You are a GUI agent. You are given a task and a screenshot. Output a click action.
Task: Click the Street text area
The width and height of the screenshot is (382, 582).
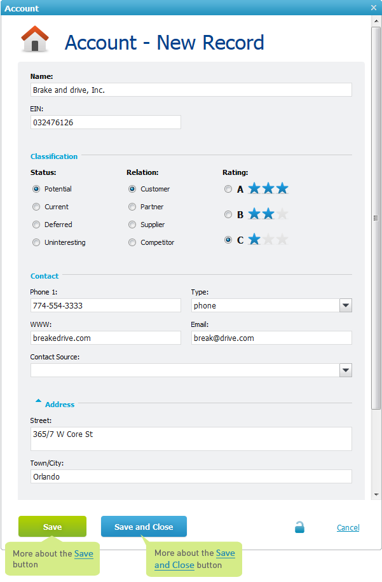click(191, 439)
